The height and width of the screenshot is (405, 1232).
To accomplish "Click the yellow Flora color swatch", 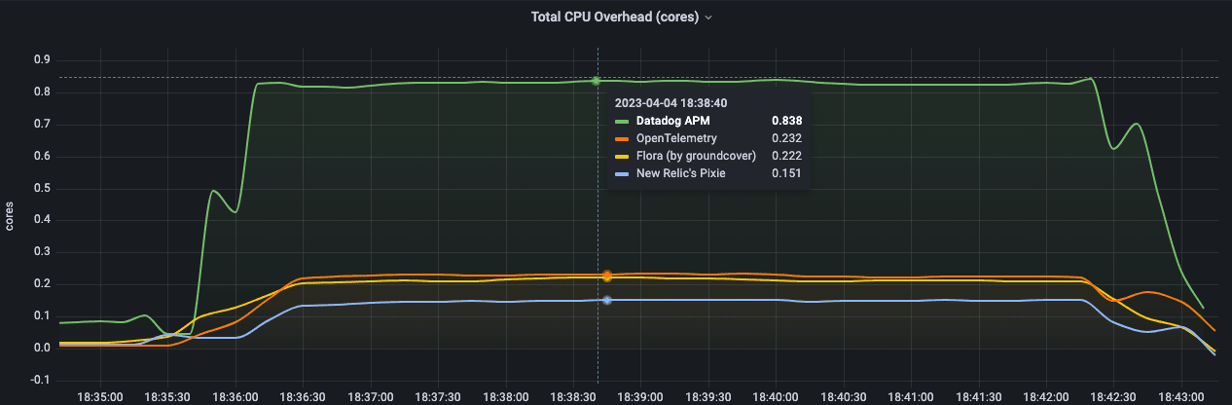I will (622, 157).
